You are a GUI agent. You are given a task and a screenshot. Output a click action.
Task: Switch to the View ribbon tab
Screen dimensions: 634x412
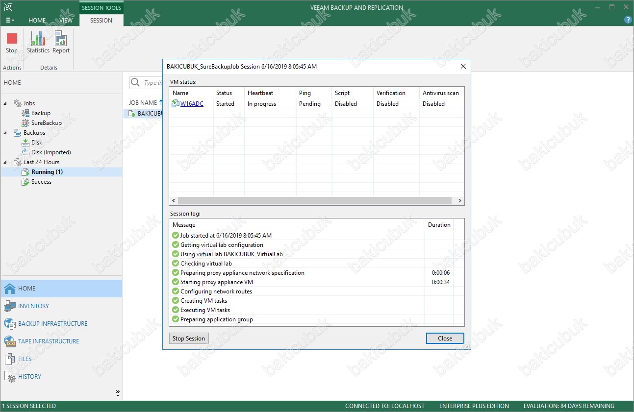66,21
